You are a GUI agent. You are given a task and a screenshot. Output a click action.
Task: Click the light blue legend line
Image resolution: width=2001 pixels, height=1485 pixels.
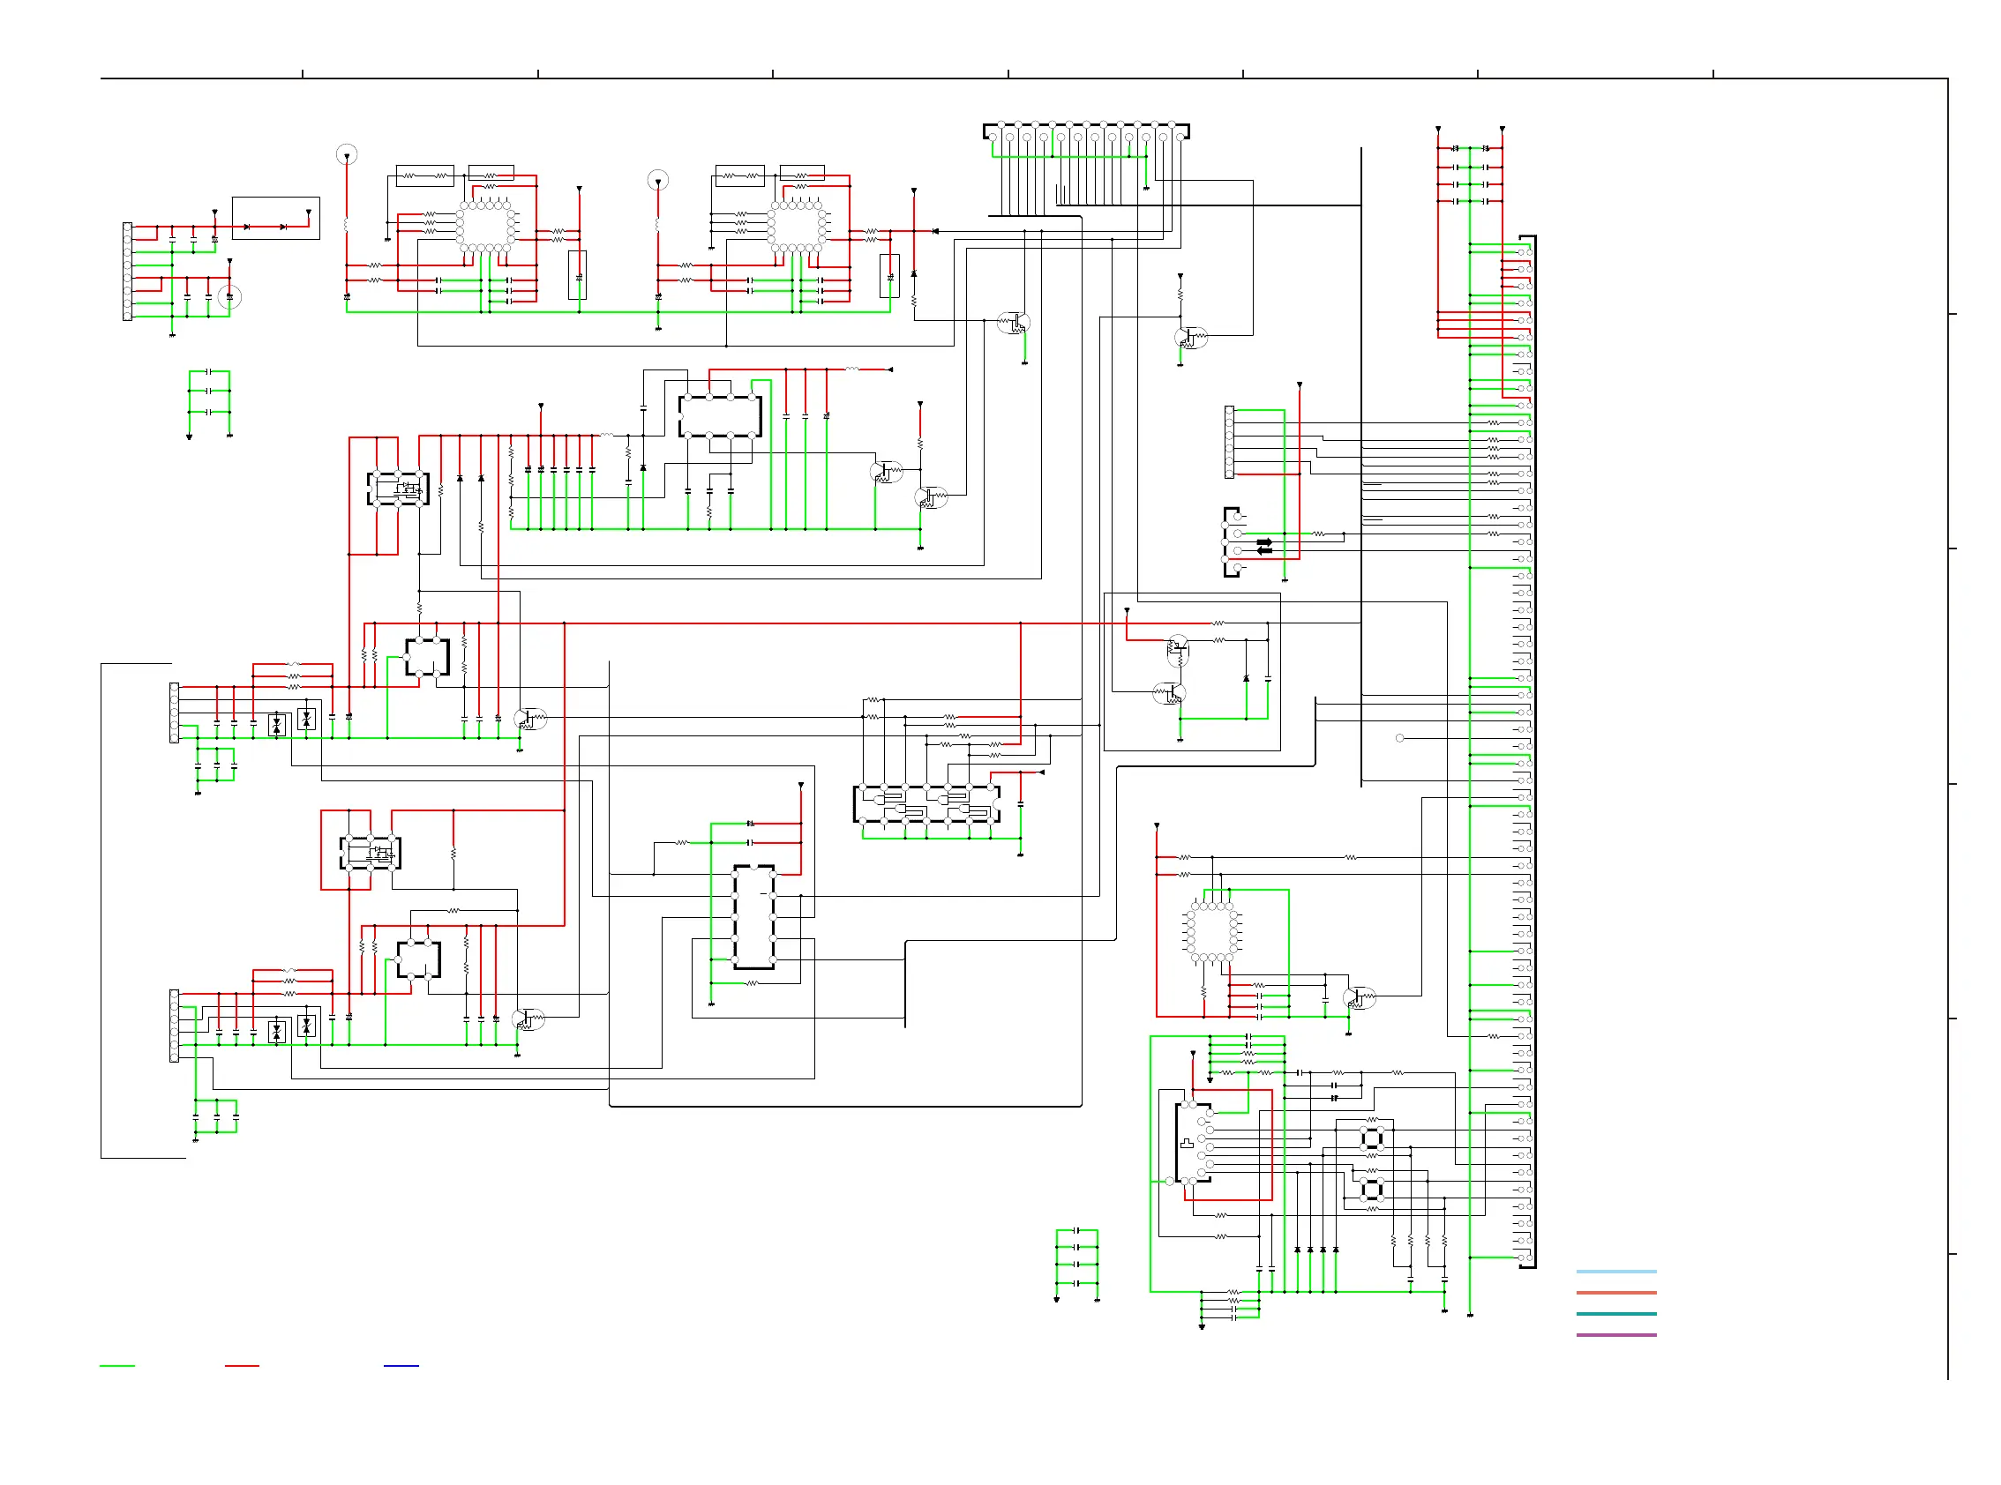1615,1271
